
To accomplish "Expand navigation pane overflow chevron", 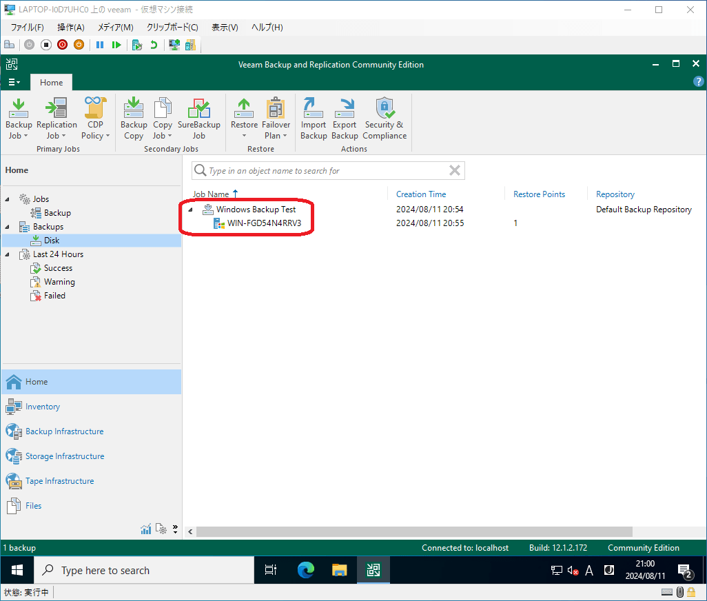I will (x=176, y=529).
